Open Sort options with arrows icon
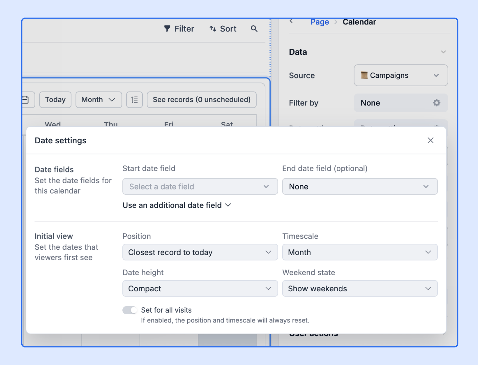The width and height of the screenshot is (478, 365). [223, 29]
